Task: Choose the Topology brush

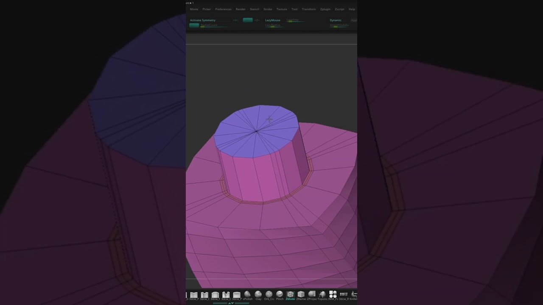Action: [x=322, y=294]
